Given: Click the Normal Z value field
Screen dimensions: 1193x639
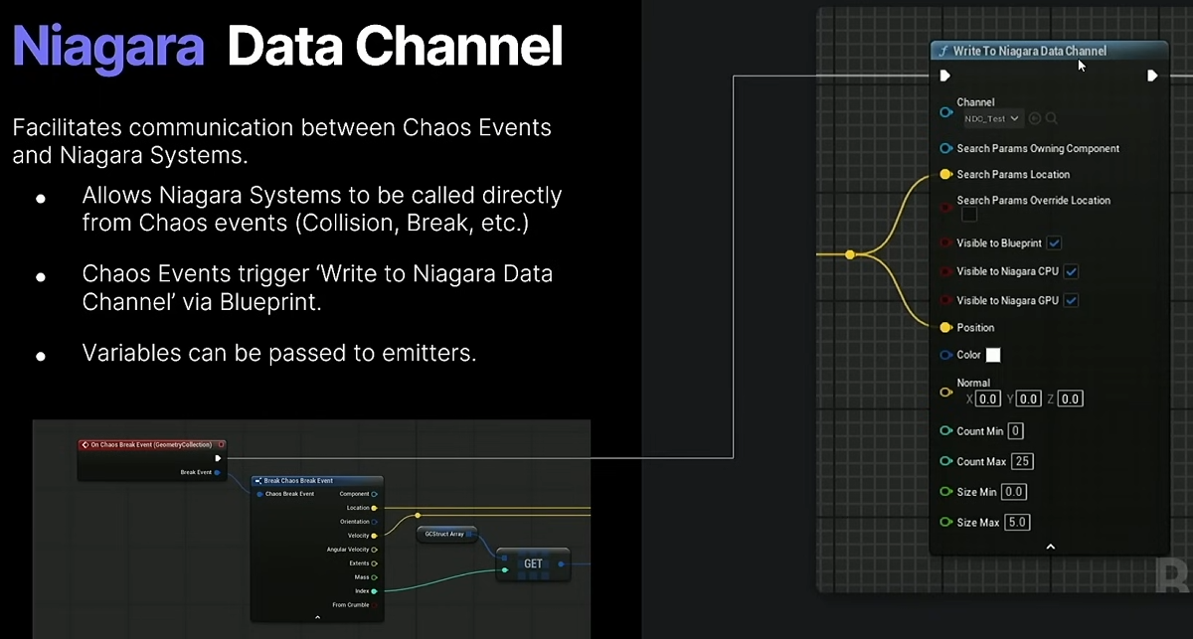Looking at the screenshot, I should pos(1070,399).
